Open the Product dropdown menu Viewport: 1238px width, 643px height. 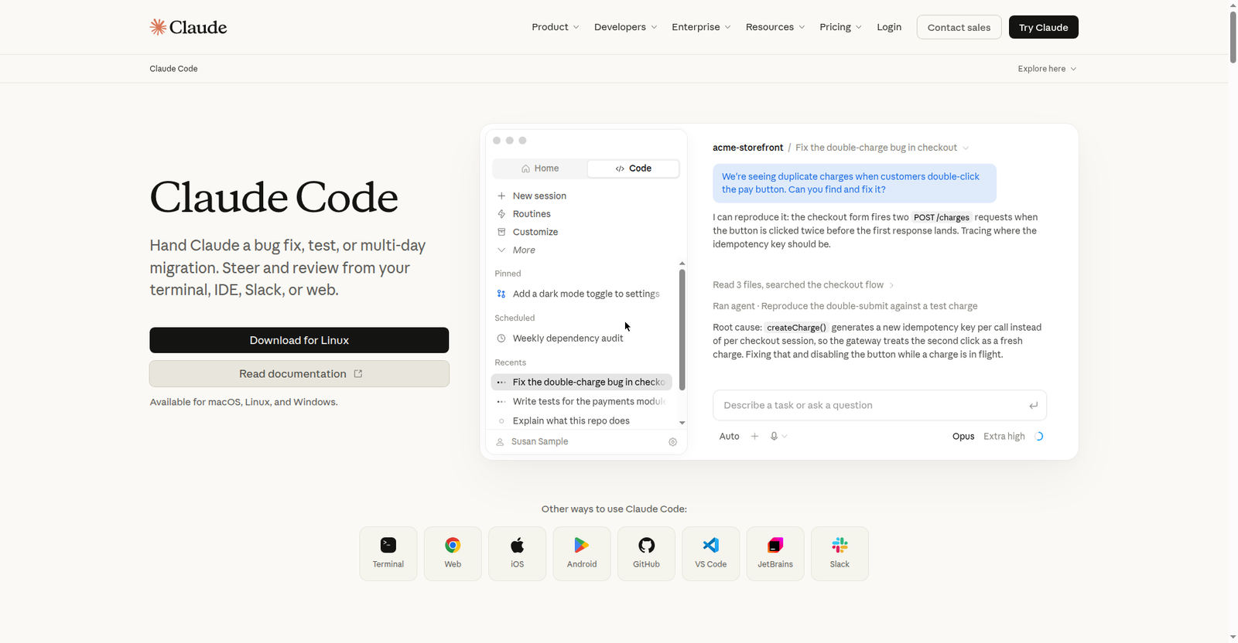click(x=555, y=27)
